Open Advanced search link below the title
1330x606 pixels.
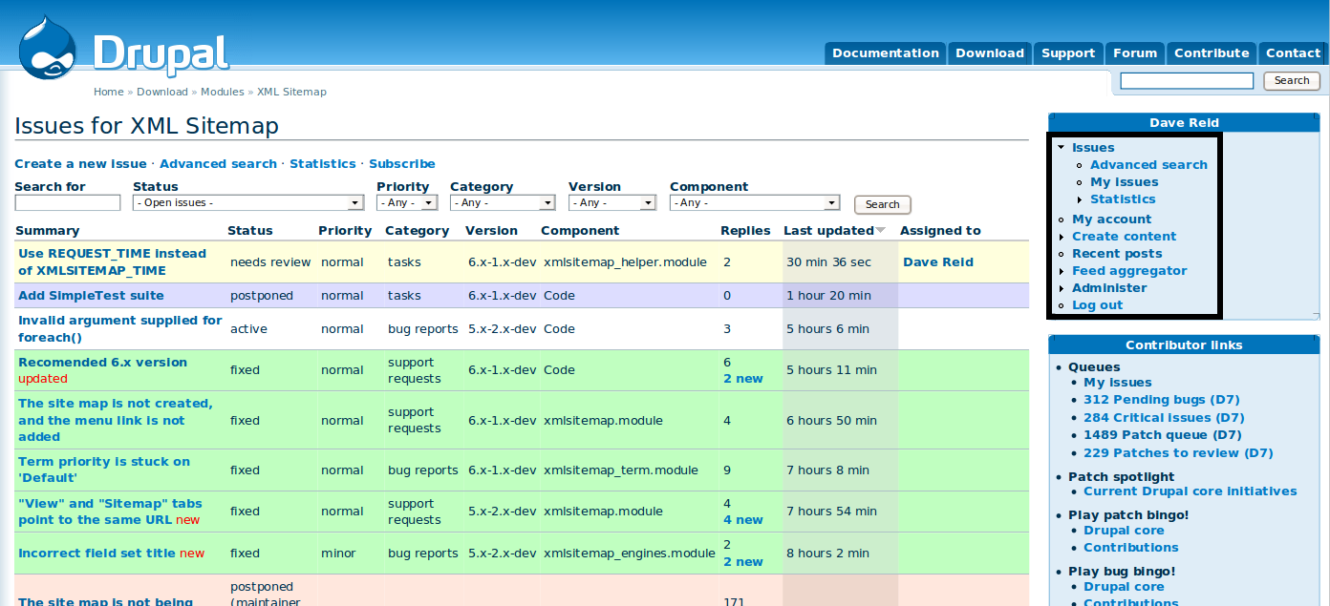coord(219,164)
